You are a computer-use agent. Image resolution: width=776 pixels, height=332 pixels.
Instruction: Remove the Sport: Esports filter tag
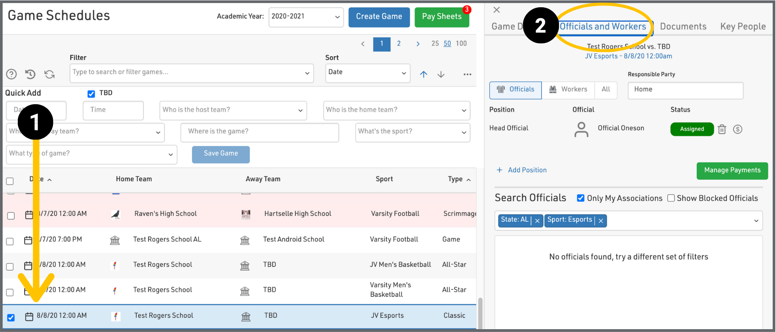pyautogui.click(x=601, y=221)
